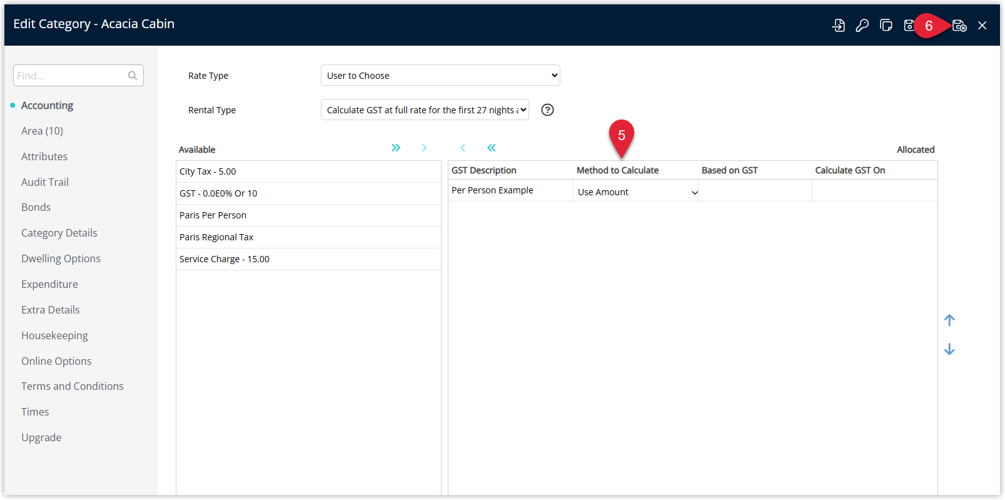Click the Rental Type help question icon
The image size is (1005, 500).
(x=547, y=110)
